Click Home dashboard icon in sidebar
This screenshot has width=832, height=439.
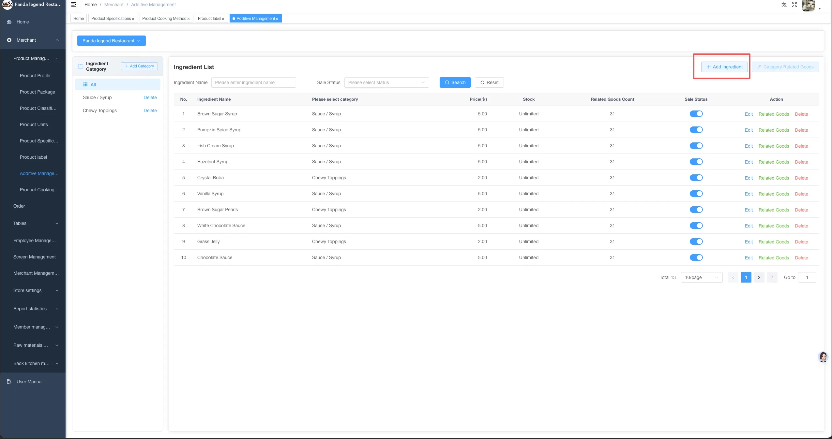9,22
